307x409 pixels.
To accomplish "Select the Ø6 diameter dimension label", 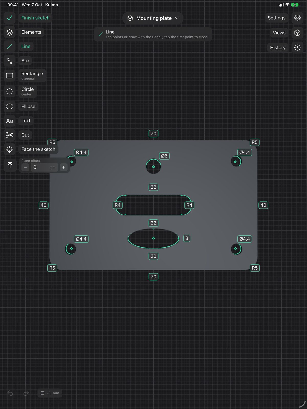I will (164, 156).
